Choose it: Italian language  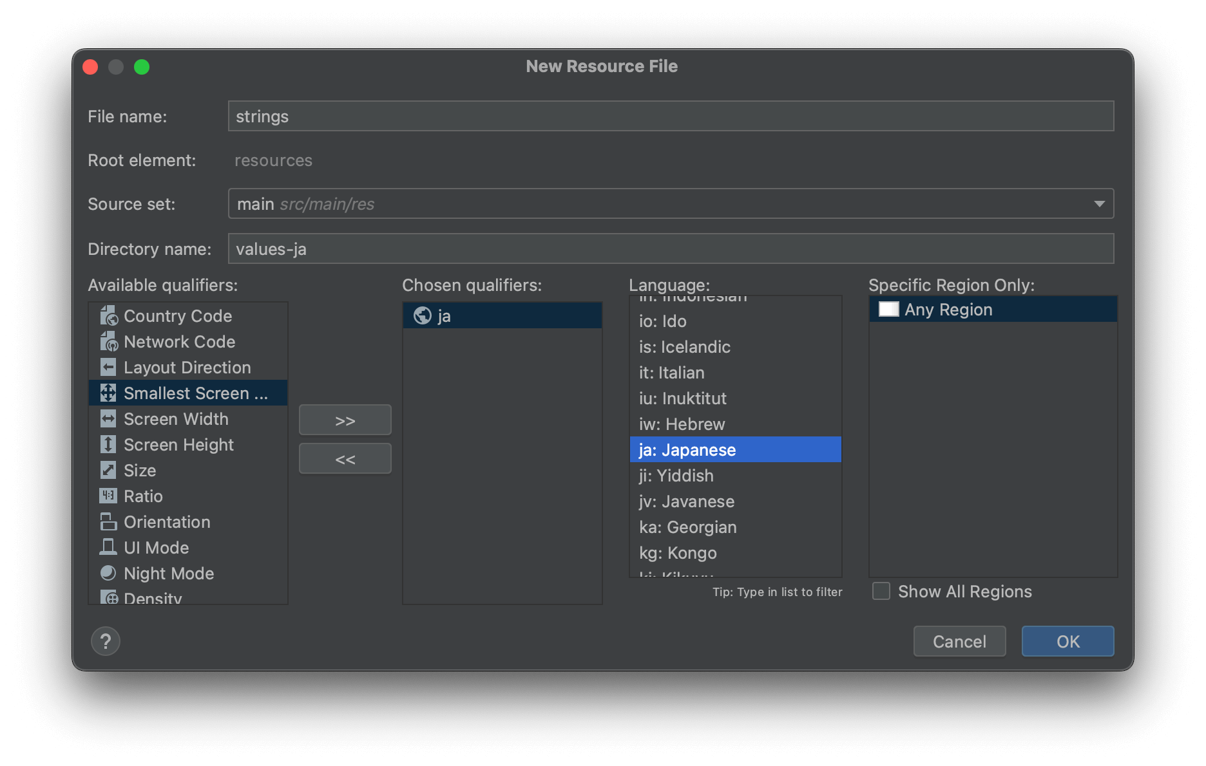736,373
